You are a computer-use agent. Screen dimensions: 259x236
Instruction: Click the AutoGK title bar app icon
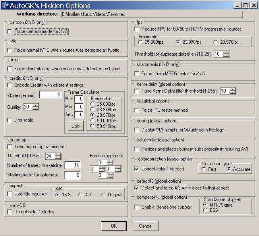click(5, 5)
